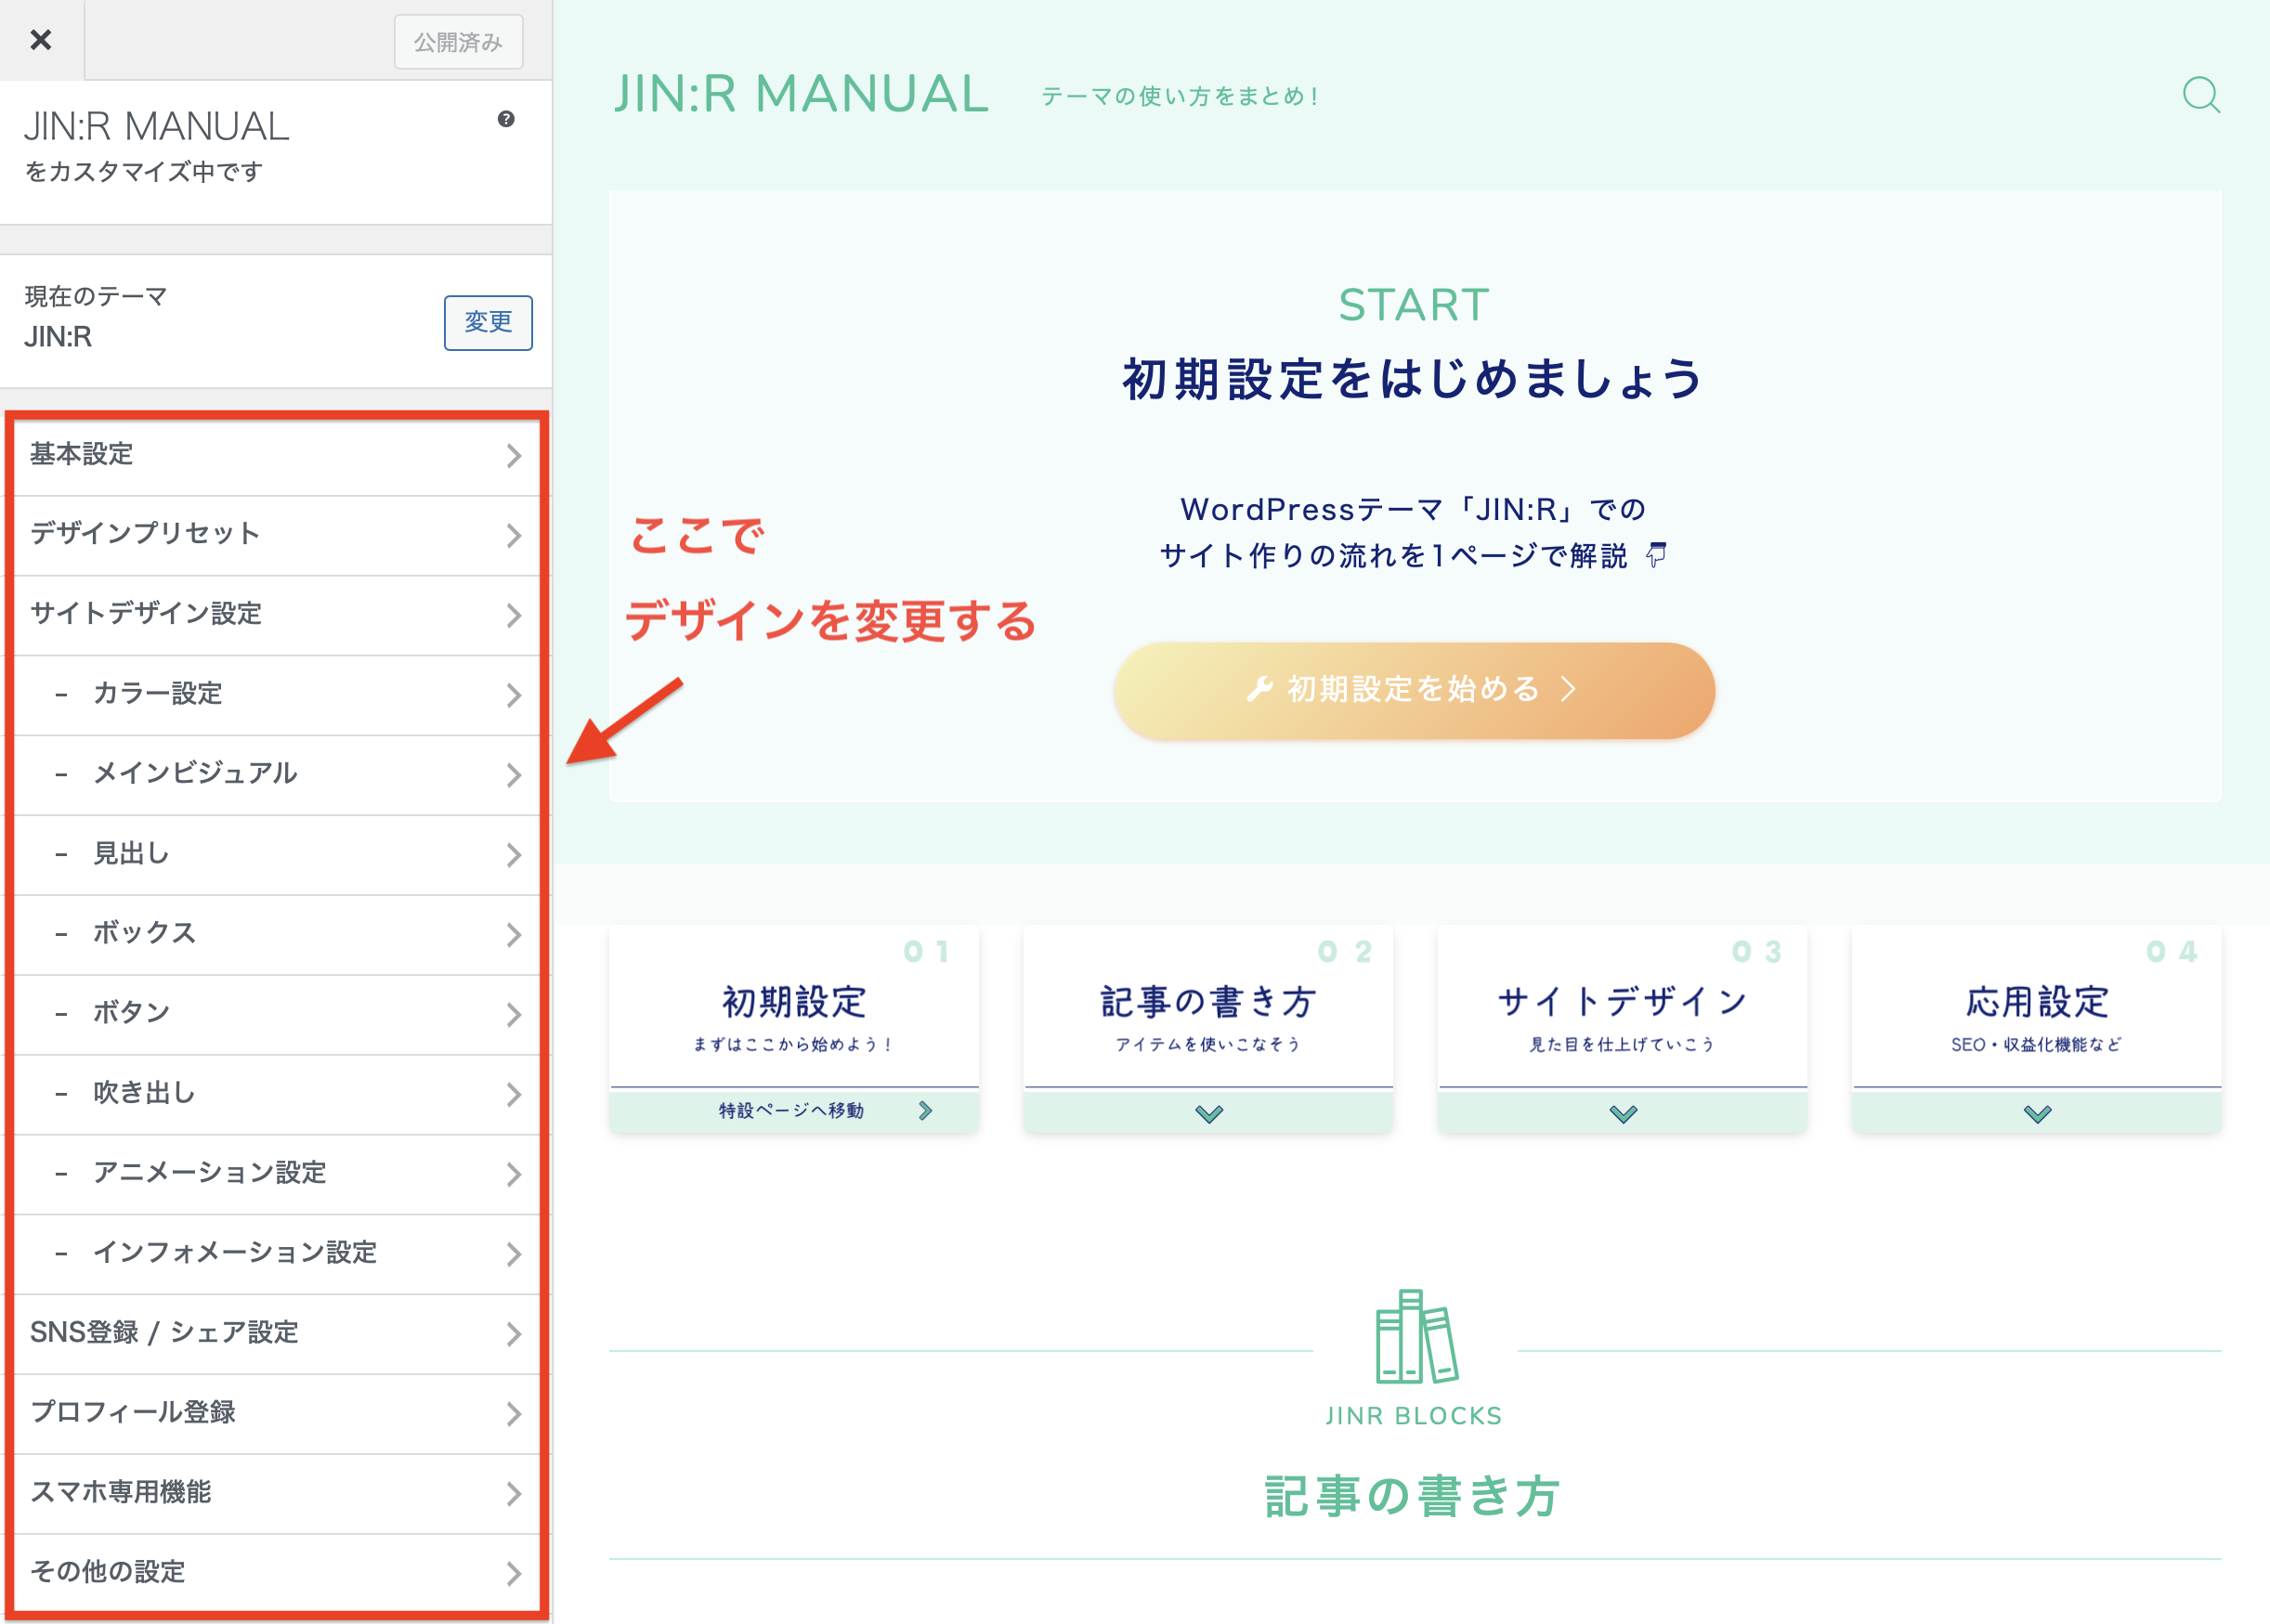Screen dimensions: 2270x1624
Task: Click the help question mark icon
Action: point(506,119)
